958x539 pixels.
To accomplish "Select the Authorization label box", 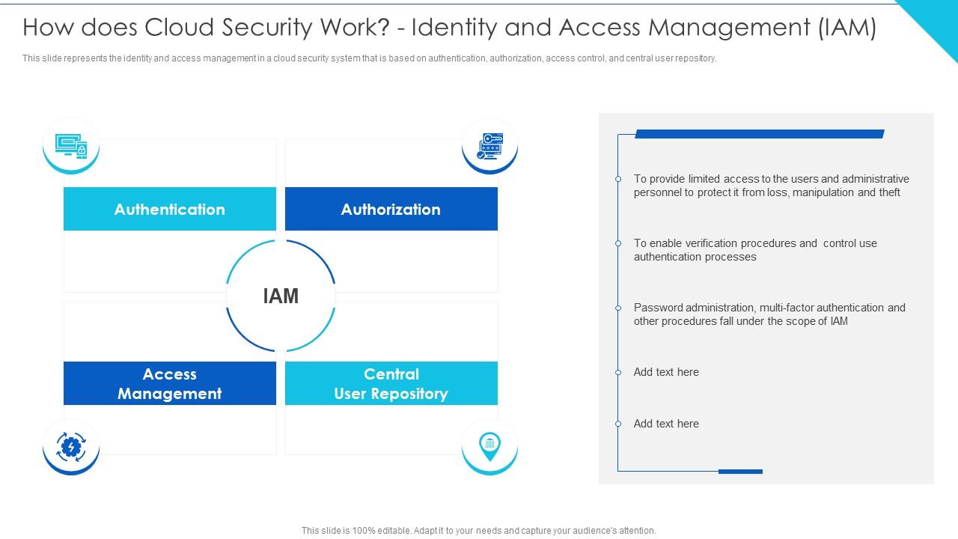I will click(x=391, y=210).
